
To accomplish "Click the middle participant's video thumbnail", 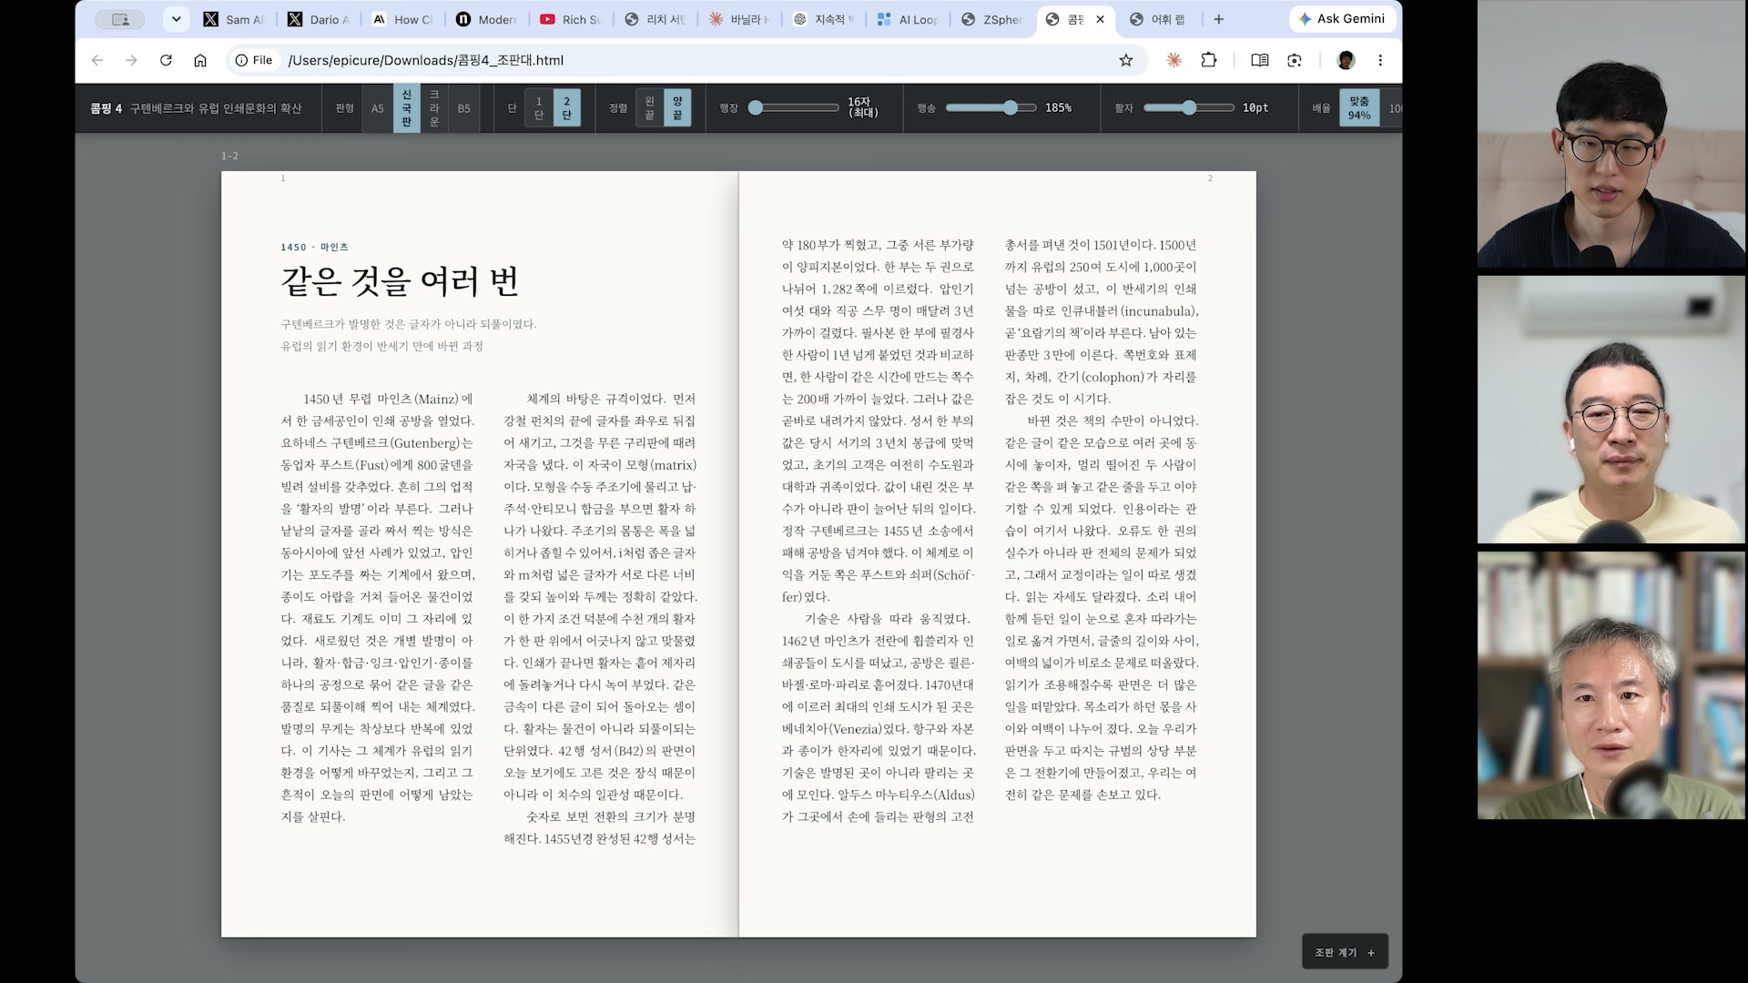I will [1611, 410].
